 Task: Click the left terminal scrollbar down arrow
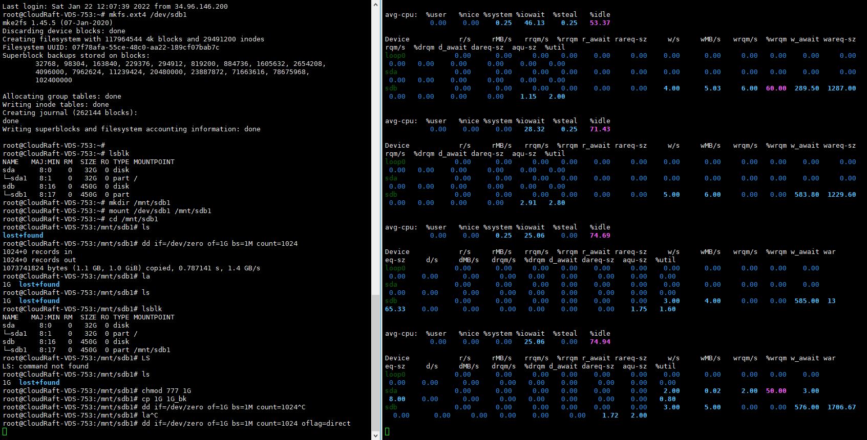pyautogui.click(x=376, y=436)
